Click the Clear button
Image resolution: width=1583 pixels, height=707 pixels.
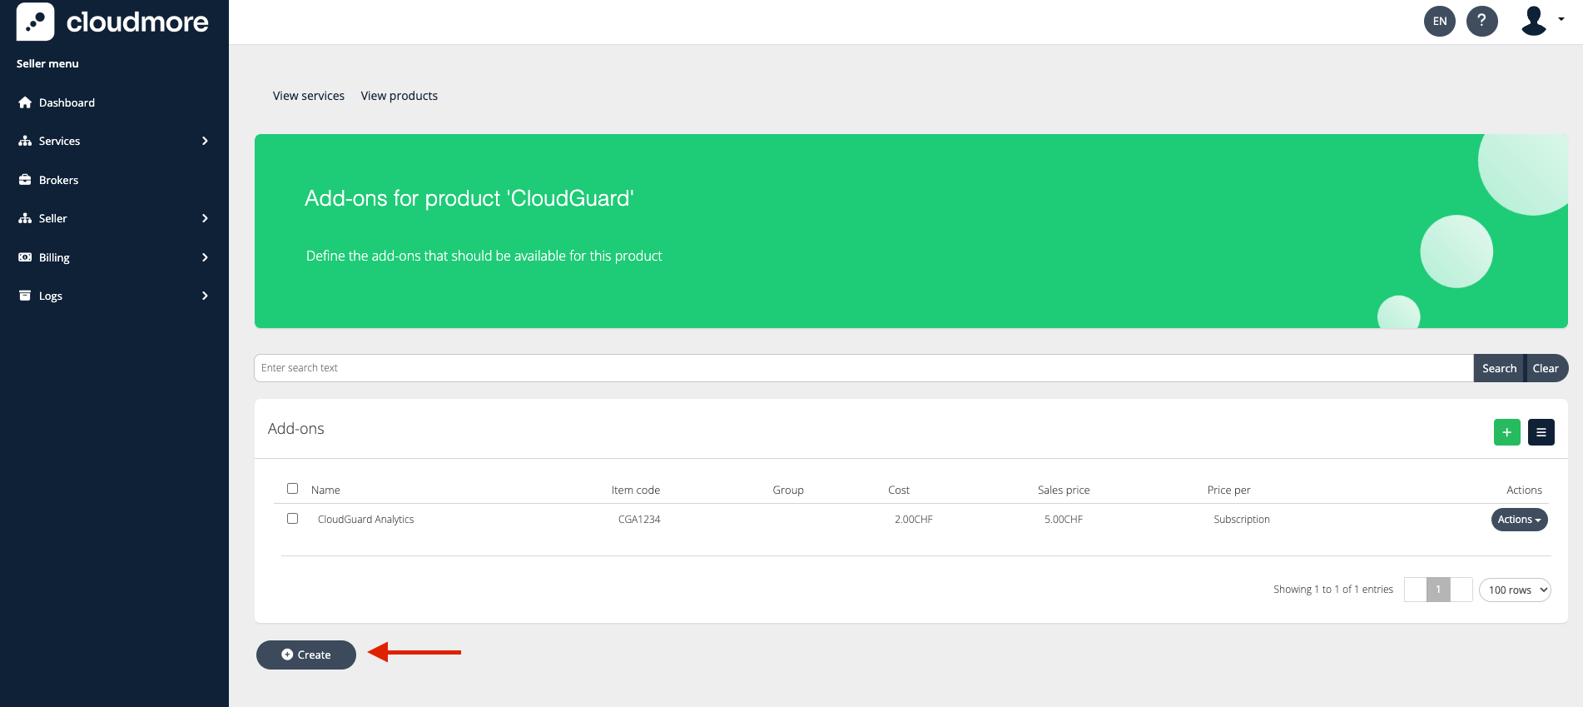click(1546, 368)
